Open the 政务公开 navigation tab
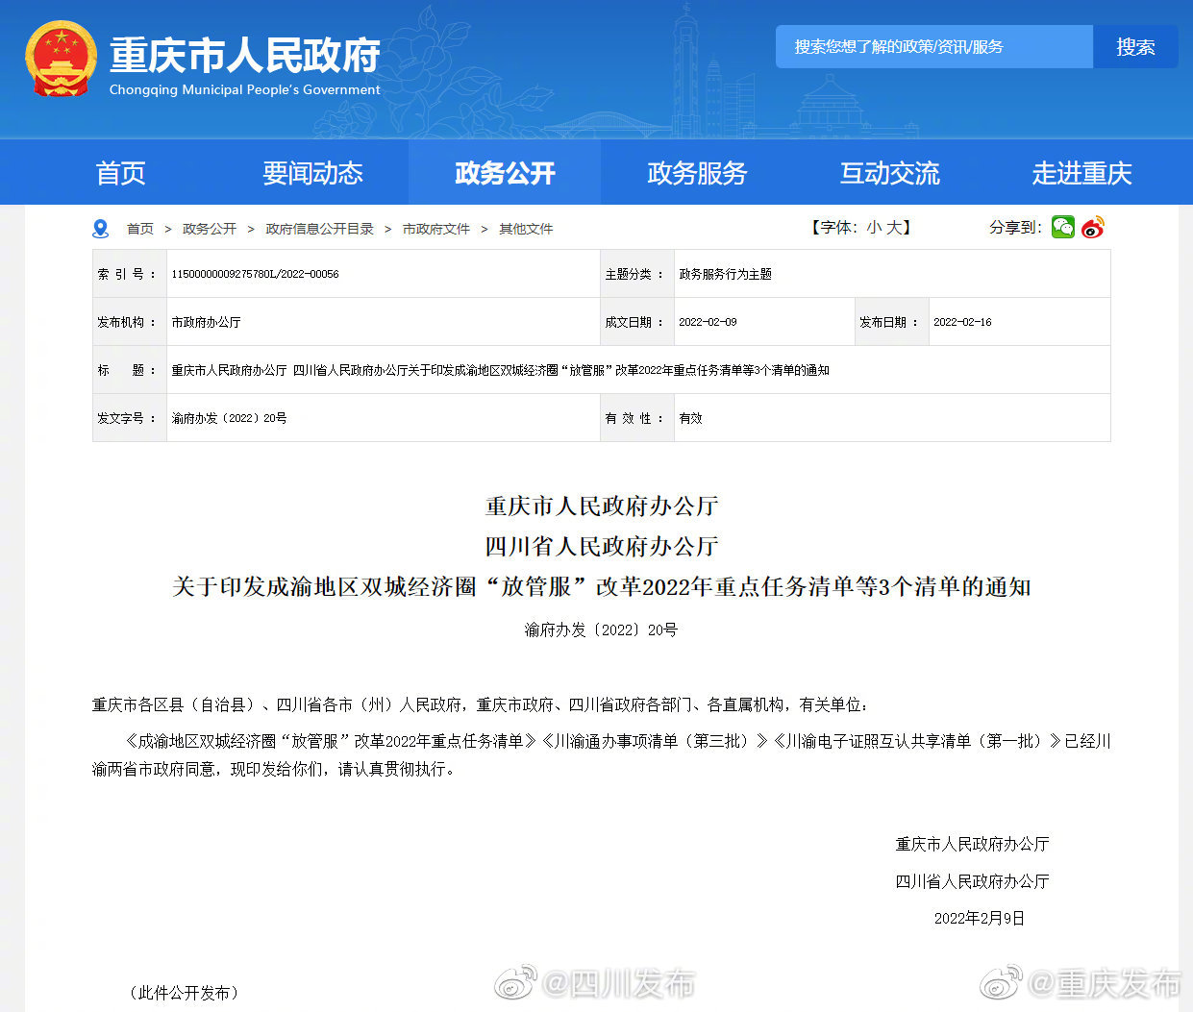This screenshot has height=1012, width=1193. pos(506,173)
